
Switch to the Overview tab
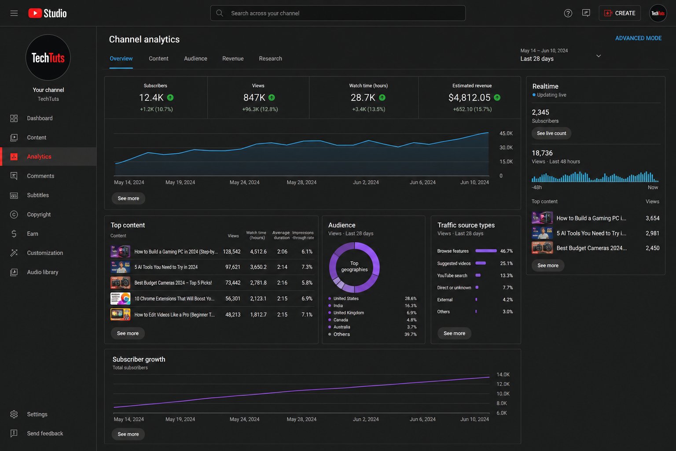coord(121,59)
